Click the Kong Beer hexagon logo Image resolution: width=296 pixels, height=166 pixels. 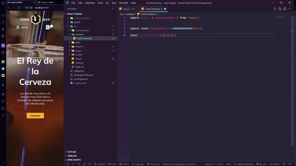pyautogui.click(x=36, y=19)
